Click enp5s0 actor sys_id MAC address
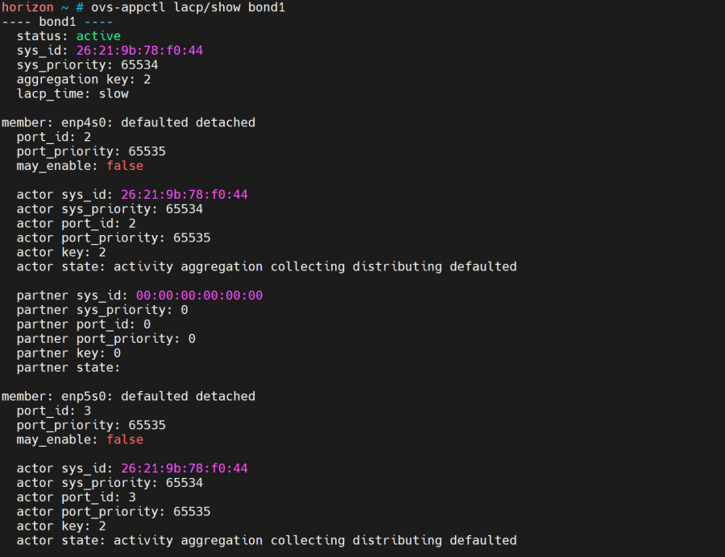The image size is (725, 557). [184, 468]
